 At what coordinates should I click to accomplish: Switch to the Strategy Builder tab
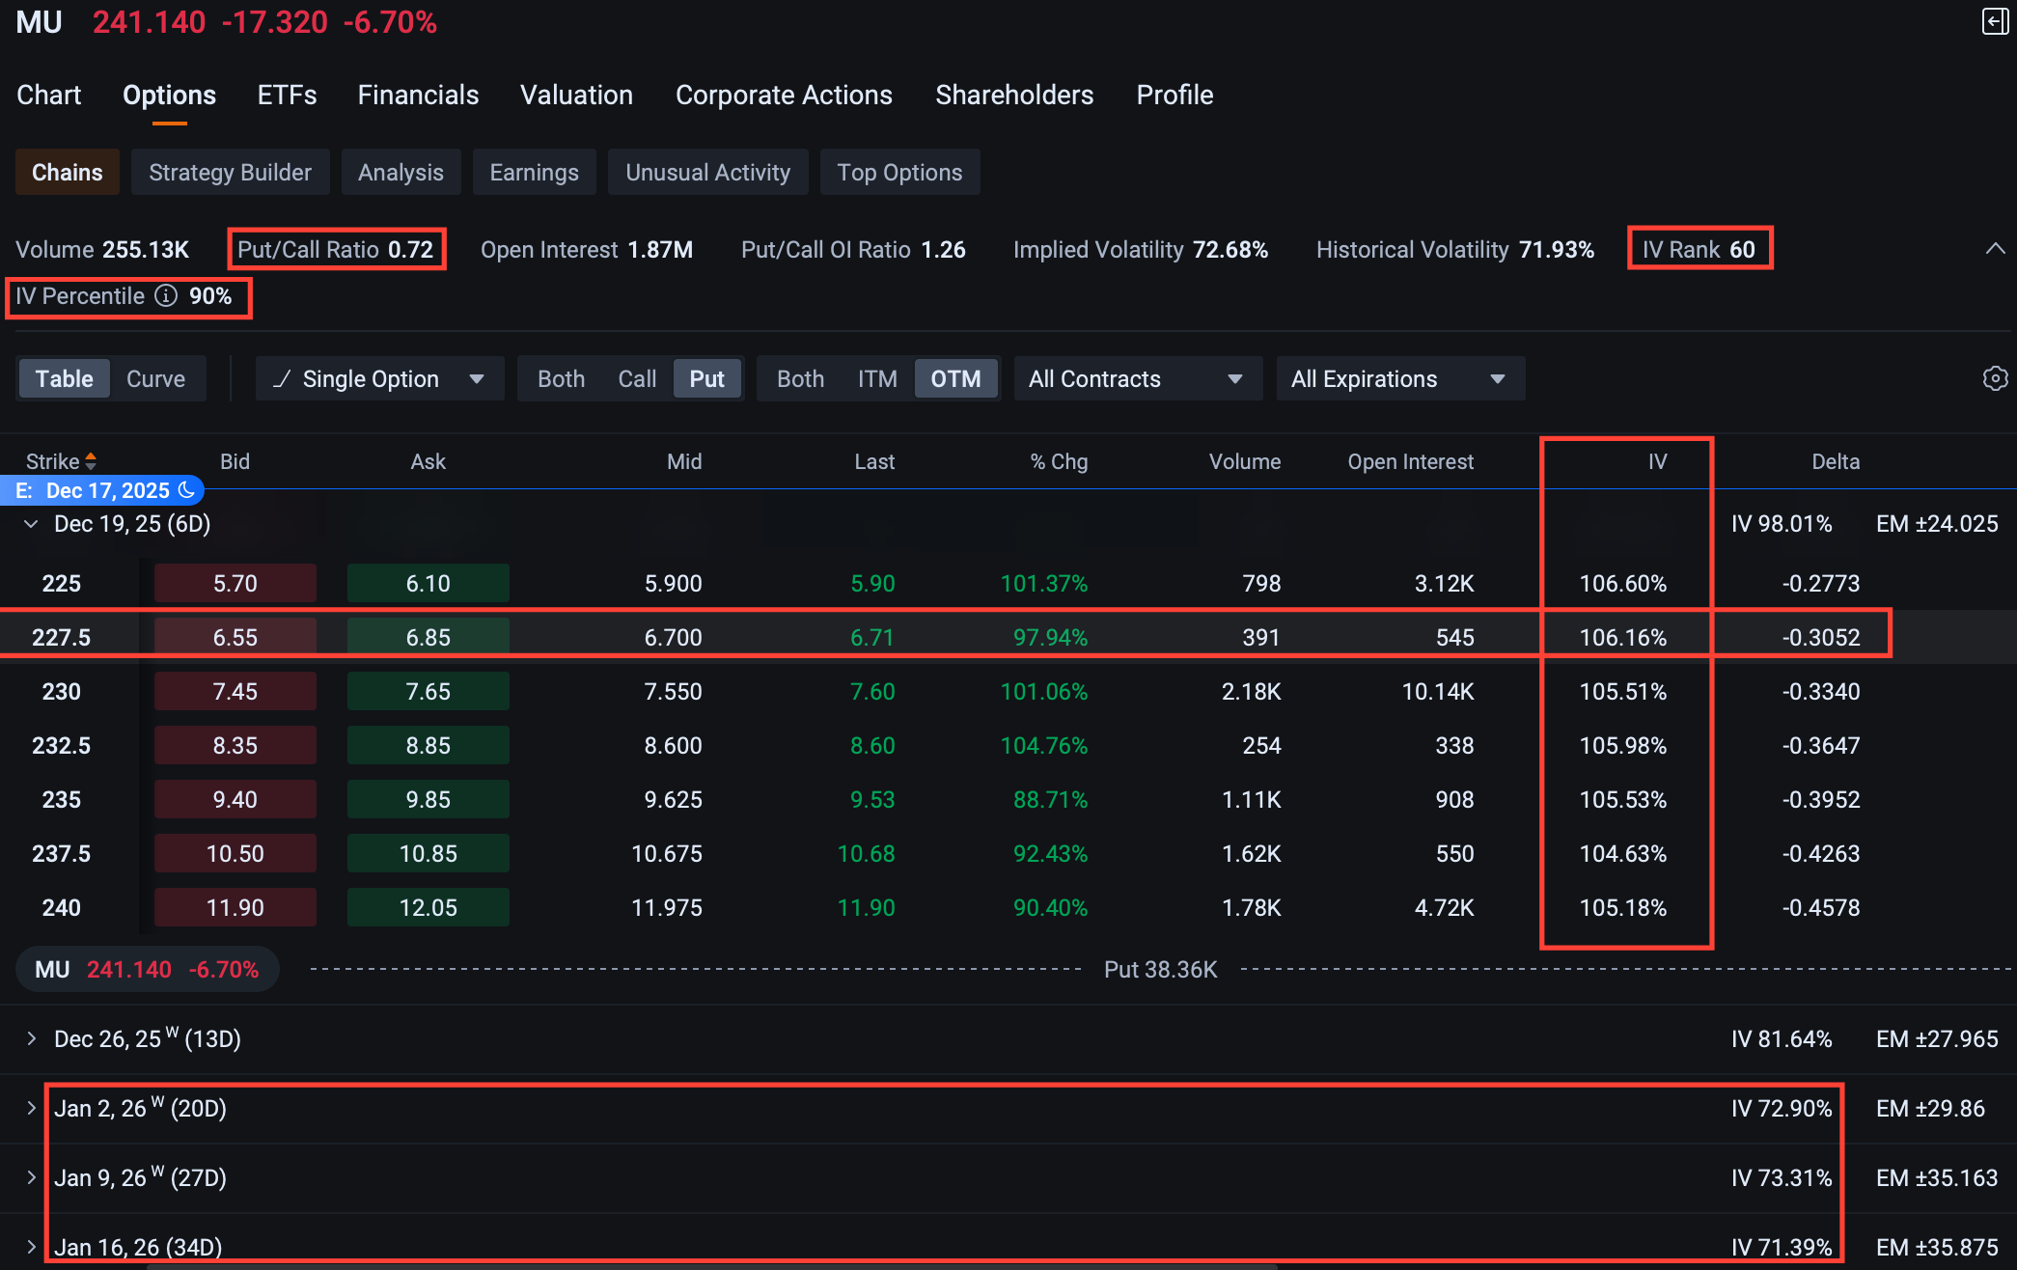pyautogui.click(x=230, y=173)
